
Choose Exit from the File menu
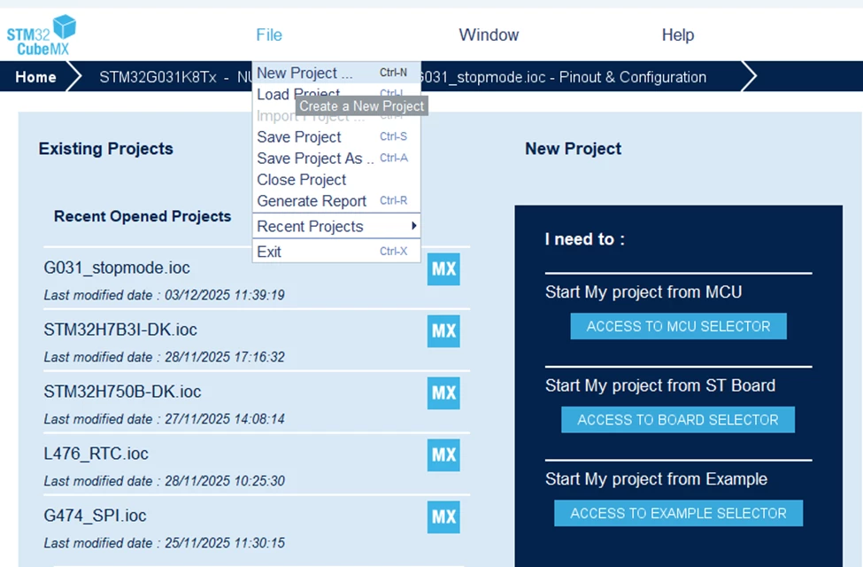(336, 252)
